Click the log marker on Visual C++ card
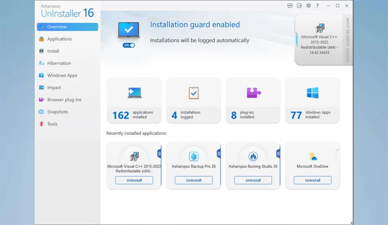 [x=159, y=153]
